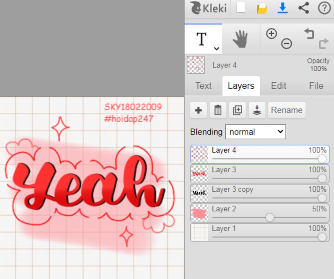The image size is (334, 279).
Task: Undo the last action
Action: (309, 34)
